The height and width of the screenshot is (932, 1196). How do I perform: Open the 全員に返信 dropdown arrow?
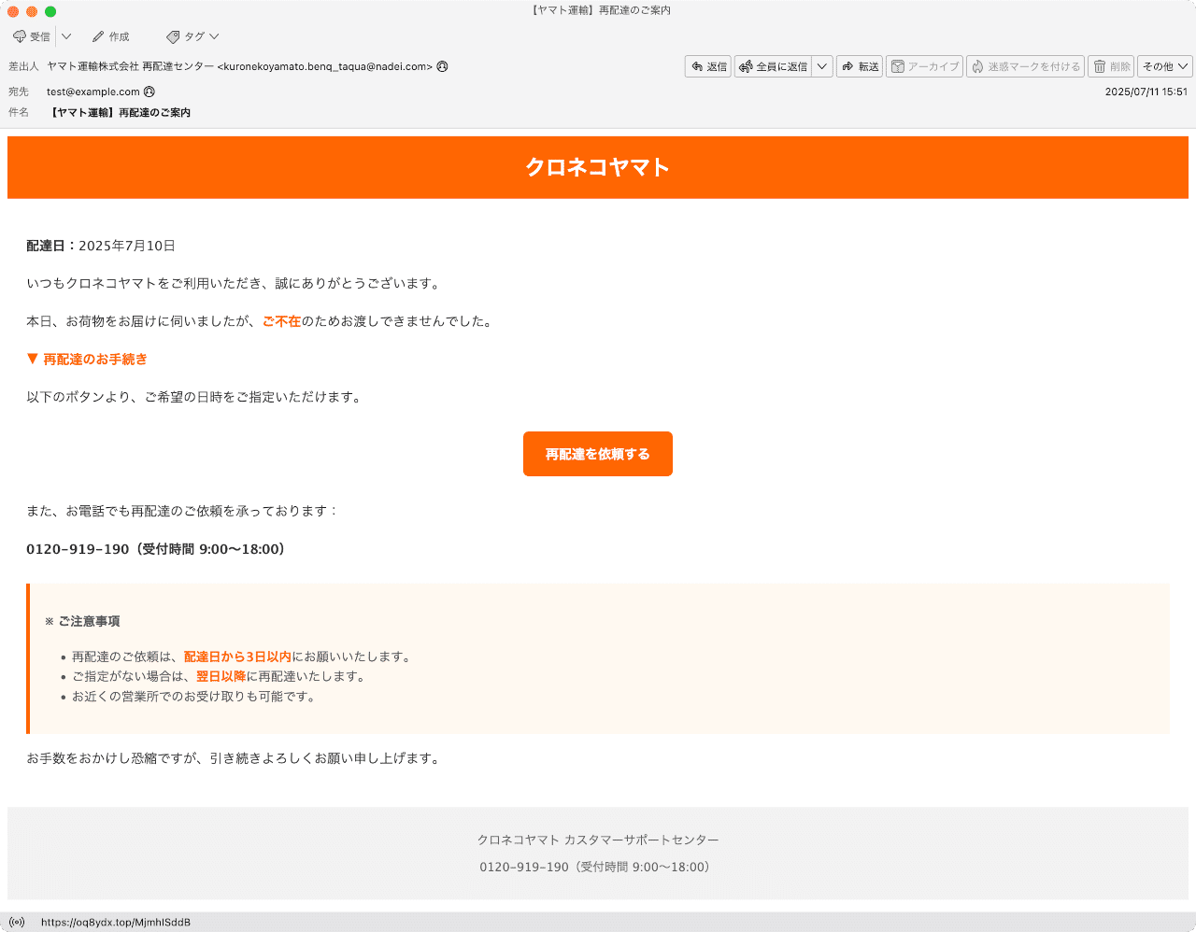821,66
